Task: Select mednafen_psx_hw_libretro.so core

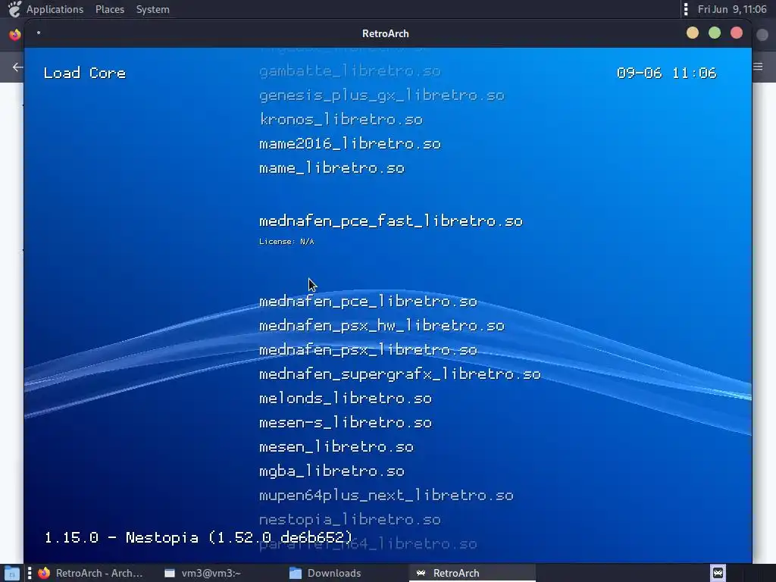Action: pyautogui.click(x=382, y=325)
